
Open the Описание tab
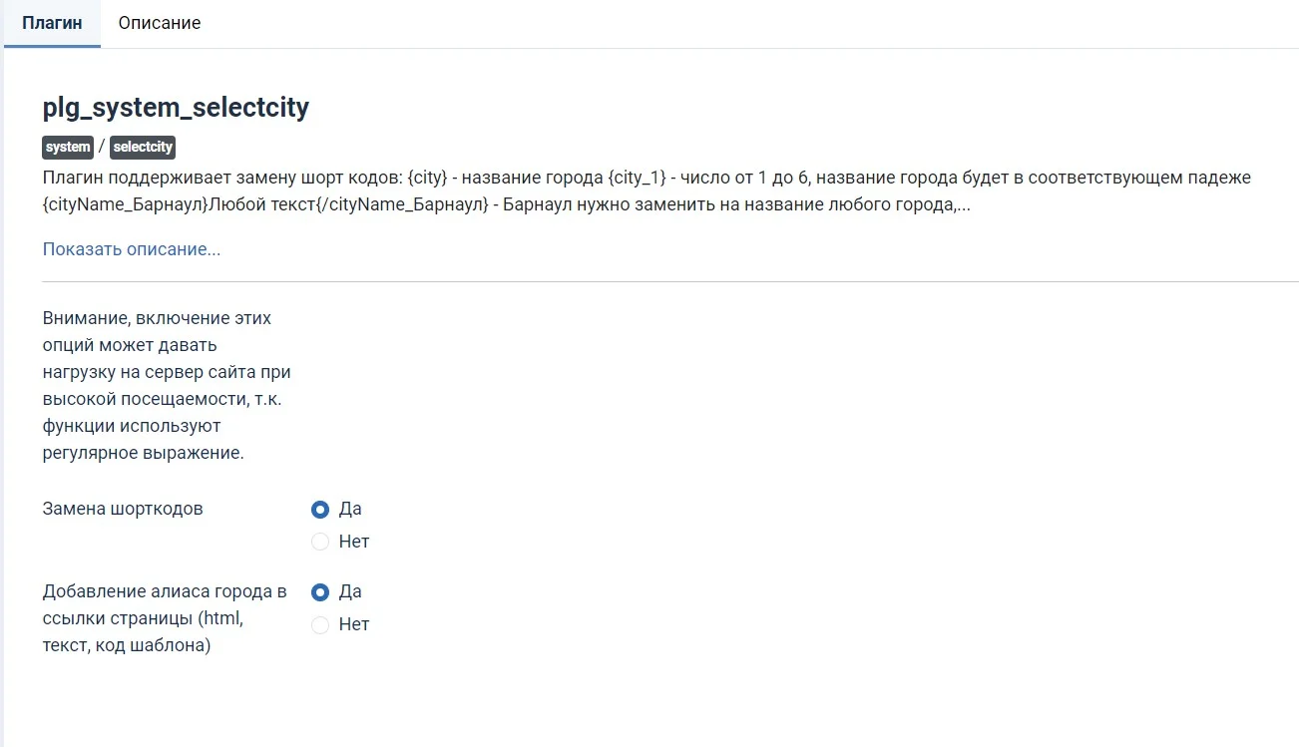pos(159,23)
